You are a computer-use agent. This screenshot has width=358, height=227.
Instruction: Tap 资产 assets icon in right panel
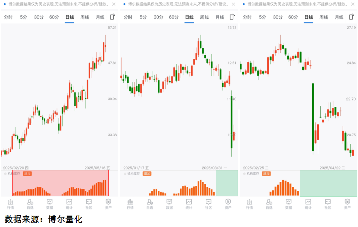[x=347, y=203]
